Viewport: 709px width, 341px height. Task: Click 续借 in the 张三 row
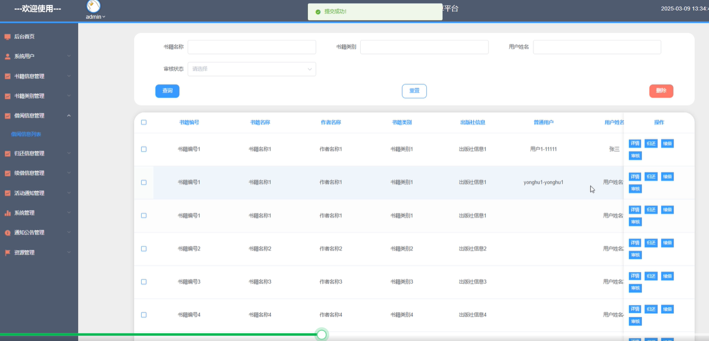(667, 143)
